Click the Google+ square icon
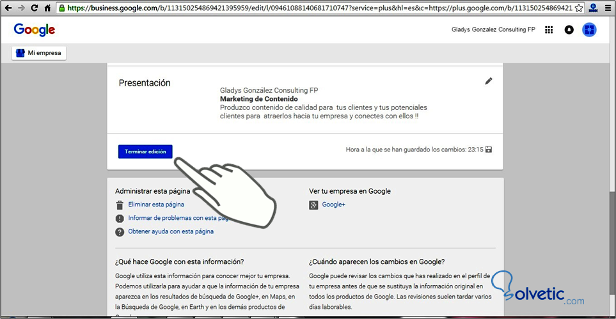 [313, 205]
